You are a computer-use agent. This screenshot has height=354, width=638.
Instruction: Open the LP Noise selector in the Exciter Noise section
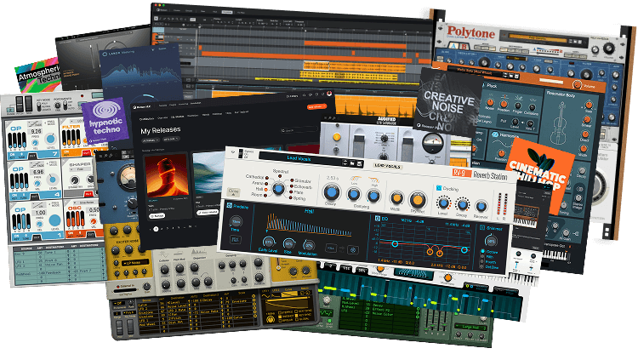134,263
